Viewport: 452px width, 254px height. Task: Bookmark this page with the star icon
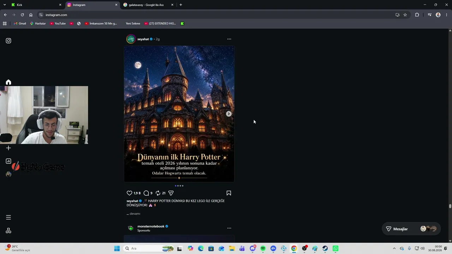coord(405,15)
